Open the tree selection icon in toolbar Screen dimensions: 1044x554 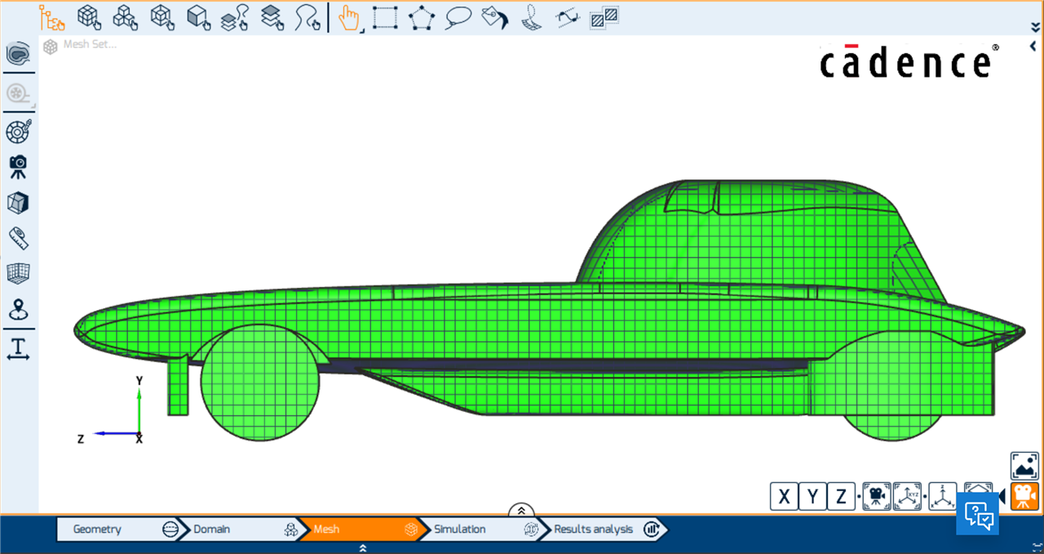[52, 17]
